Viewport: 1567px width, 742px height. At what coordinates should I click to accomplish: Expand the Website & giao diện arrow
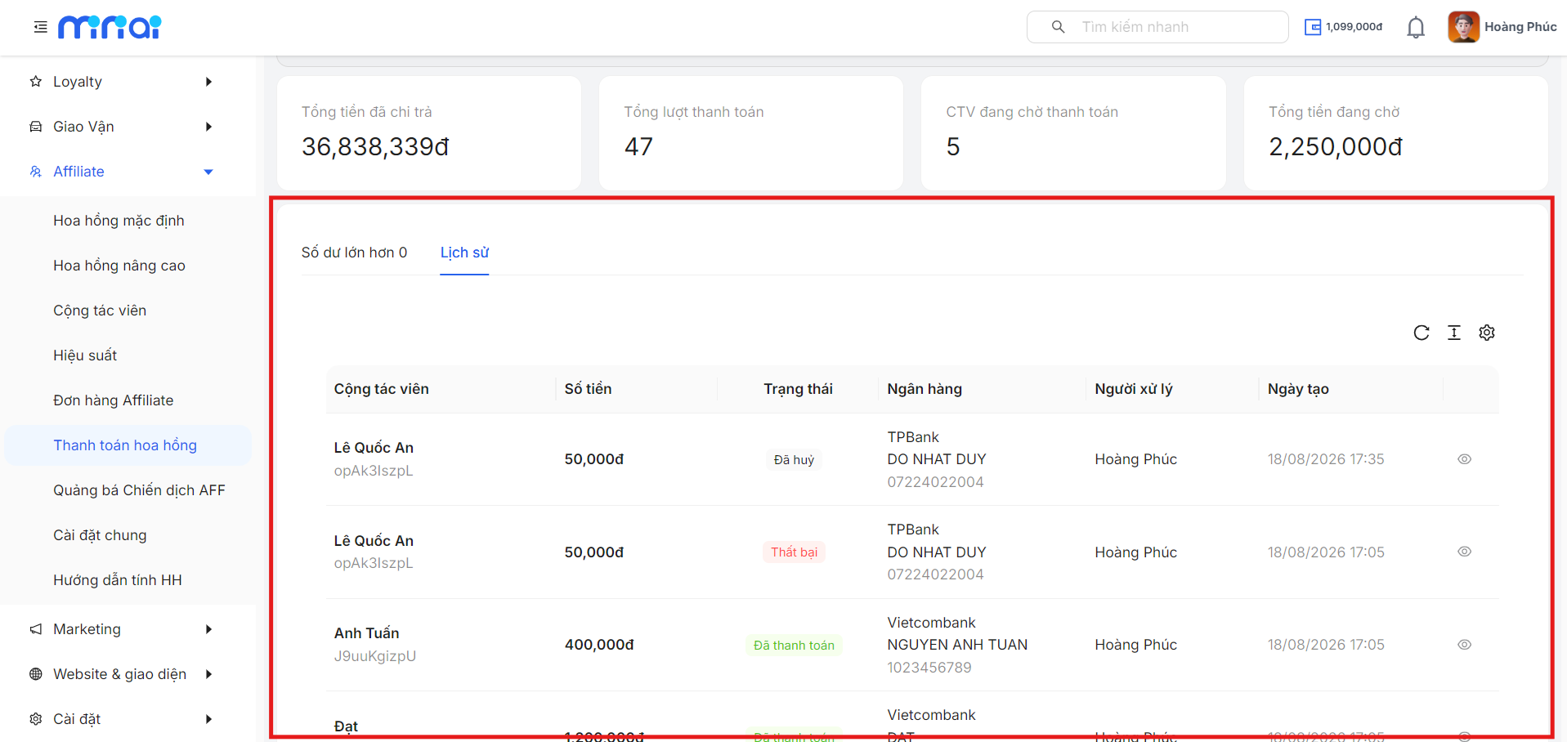click(x=208, y=674)
